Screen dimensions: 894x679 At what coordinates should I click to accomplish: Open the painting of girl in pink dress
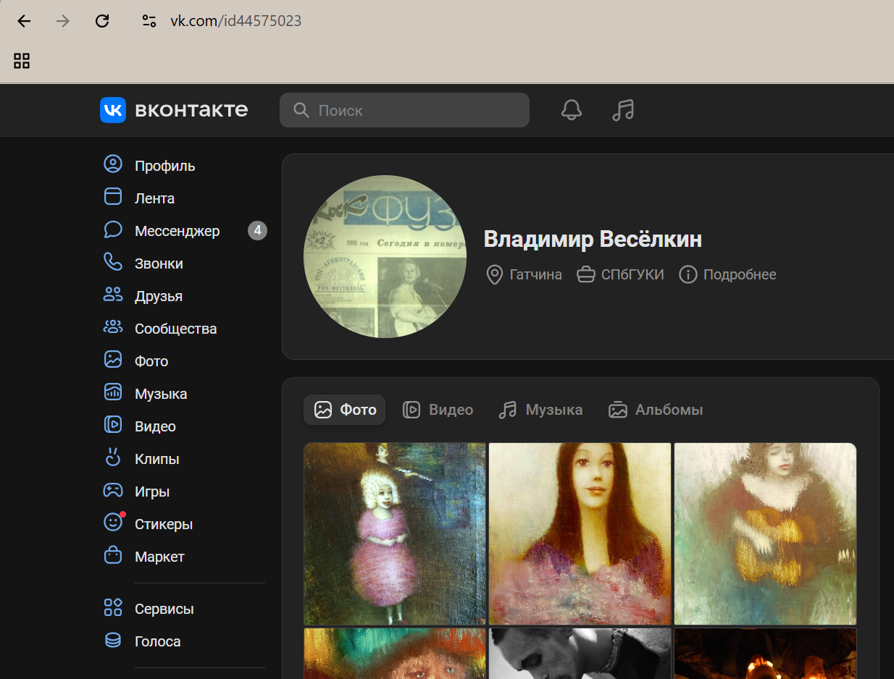(395, 533)
